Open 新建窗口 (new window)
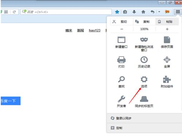 [x=121, y=42]
